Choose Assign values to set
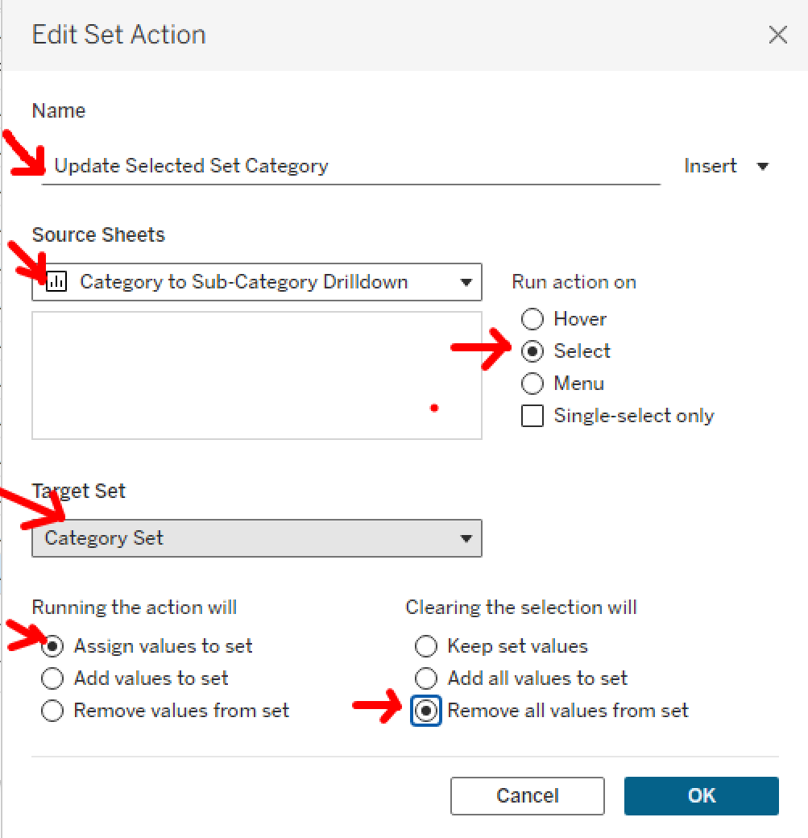 (x=52, y=646)
